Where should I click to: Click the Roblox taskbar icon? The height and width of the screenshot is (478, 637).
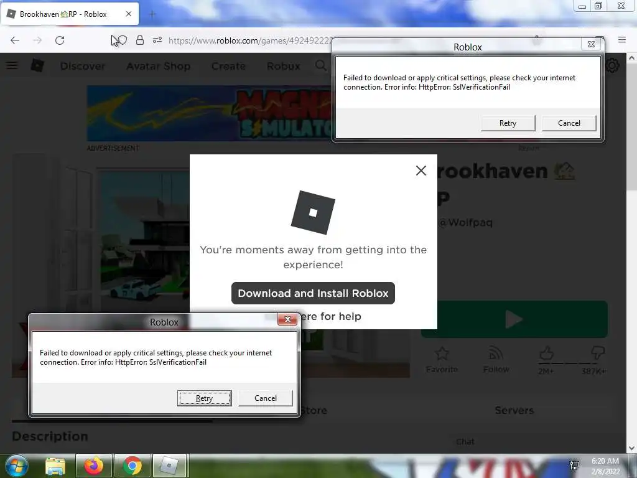[169, 466]
